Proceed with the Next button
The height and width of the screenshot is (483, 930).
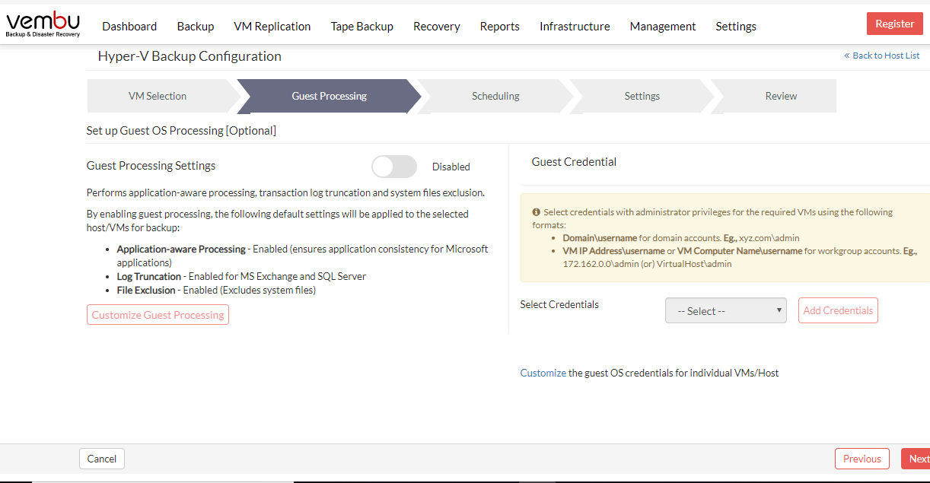(917, 459)
